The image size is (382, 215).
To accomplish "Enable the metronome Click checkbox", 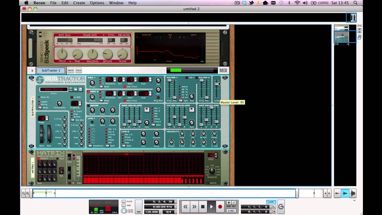I will pos(124,202).
